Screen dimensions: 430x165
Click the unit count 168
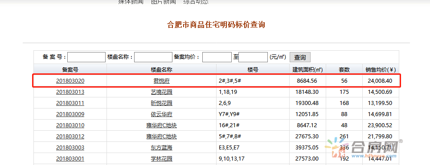[344, 103]
